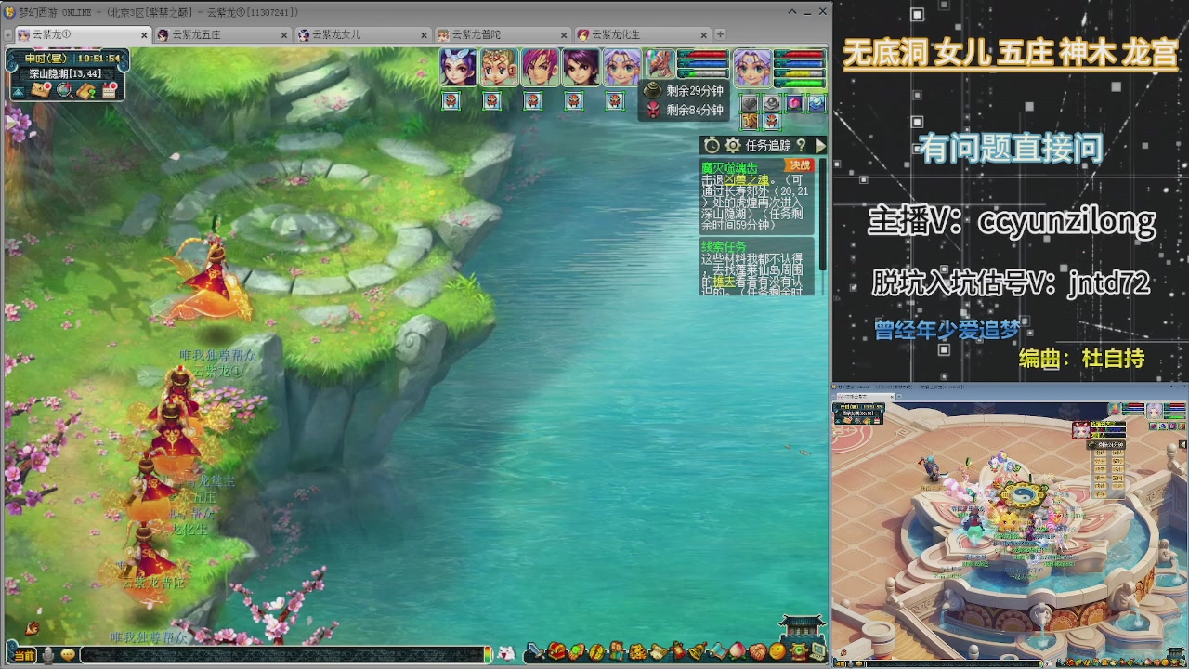Click the second teammate portrait with gold headband
This screenshot has width=1189, height=669.
coord(499,68)
